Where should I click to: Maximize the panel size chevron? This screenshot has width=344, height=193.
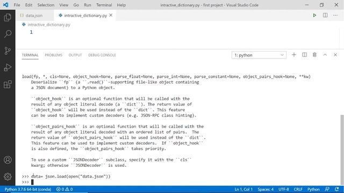(325, 55)
